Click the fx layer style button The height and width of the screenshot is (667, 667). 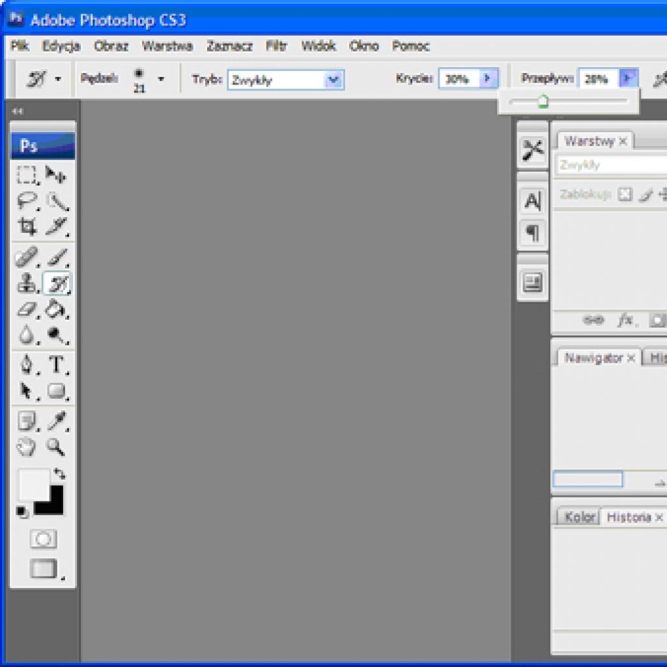pyautogui.click(x=626, y=320)
